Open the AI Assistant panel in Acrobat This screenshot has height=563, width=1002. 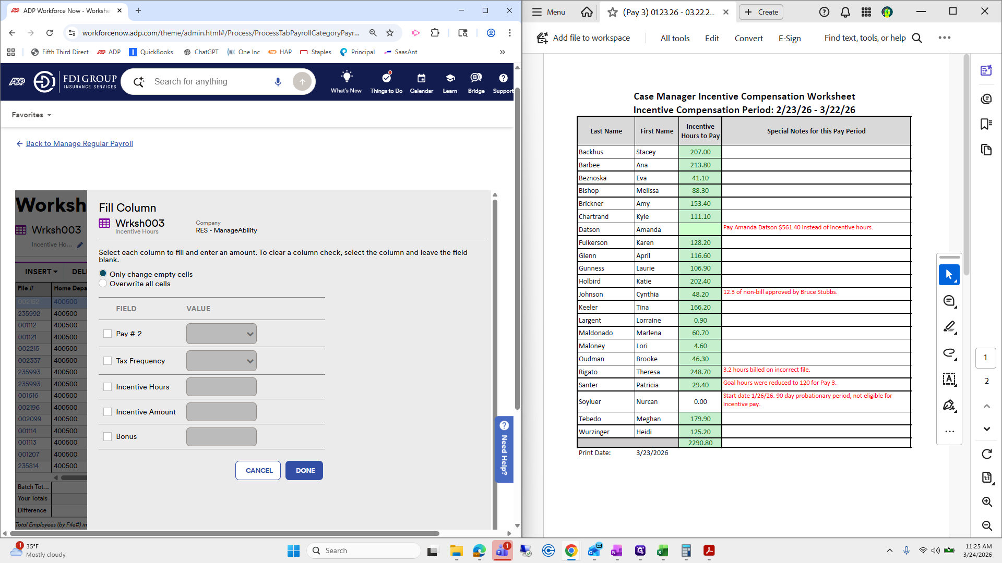[x=986, y=70]
